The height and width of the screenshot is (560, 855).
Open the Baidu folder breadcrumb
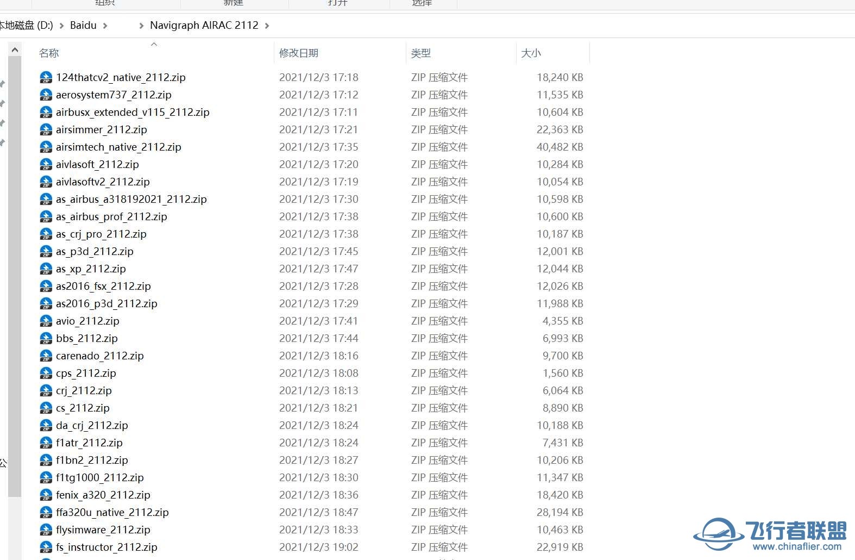click(83, 26)
